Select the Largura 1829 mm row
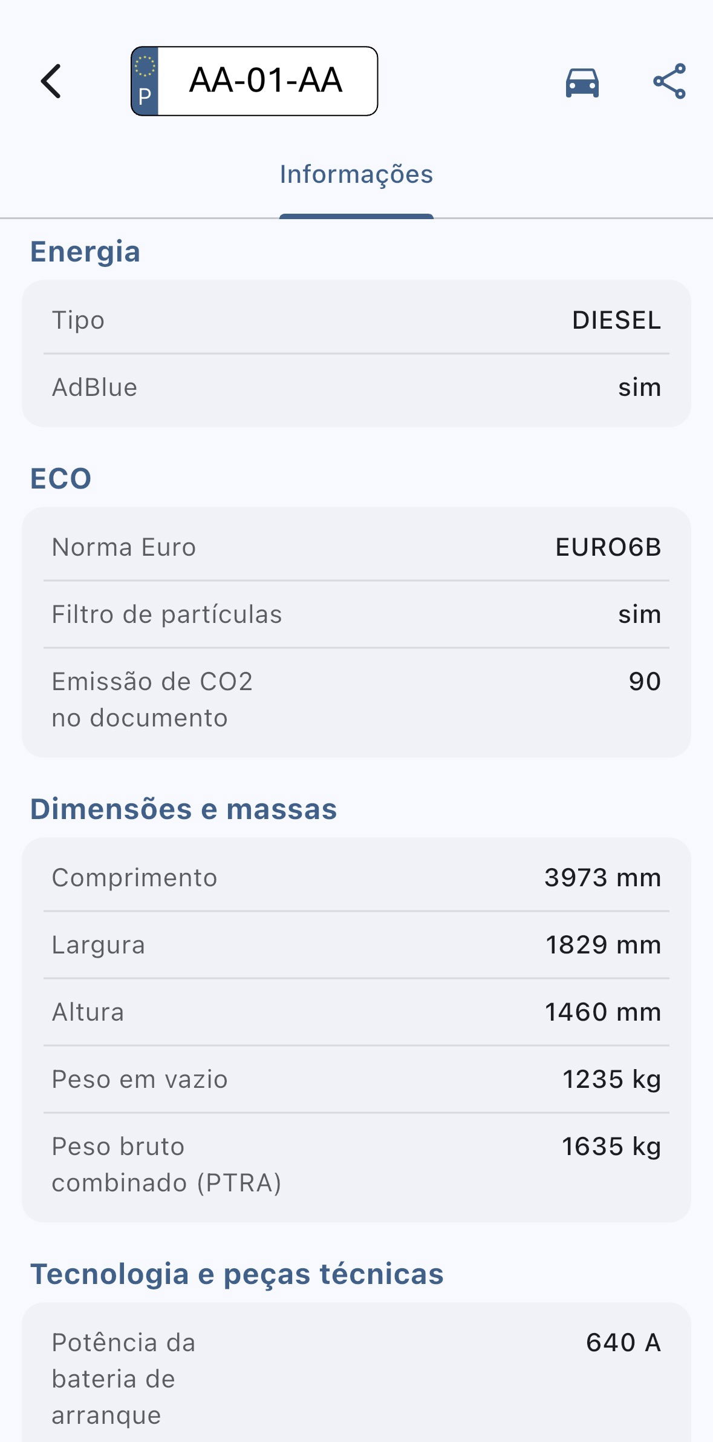The height and width of the screenshot is (1442, 713). [x=356, y=945]
